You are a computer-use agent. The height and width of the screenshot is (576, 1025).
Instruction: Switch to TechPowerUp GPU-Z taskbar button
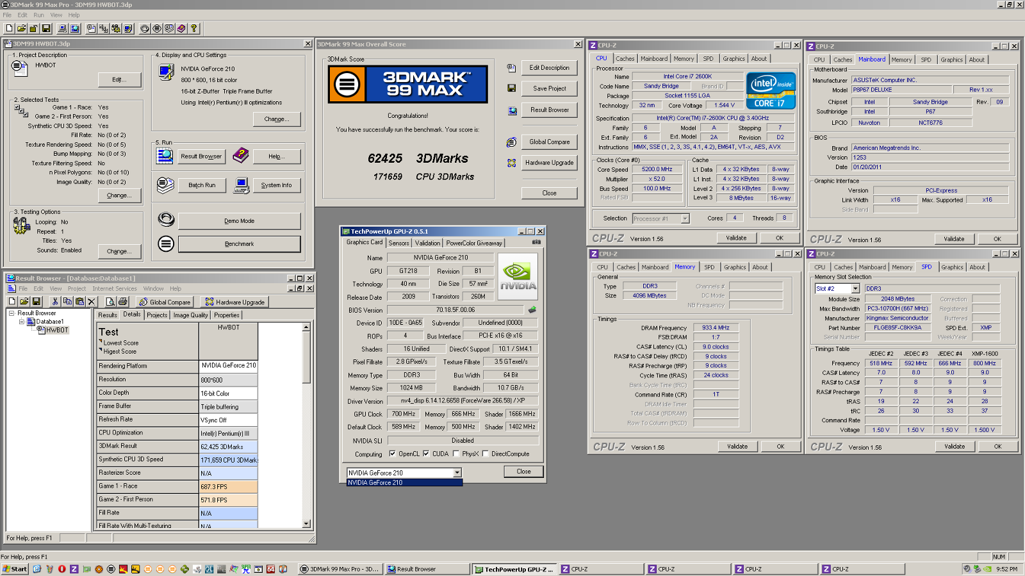(514, 569)
